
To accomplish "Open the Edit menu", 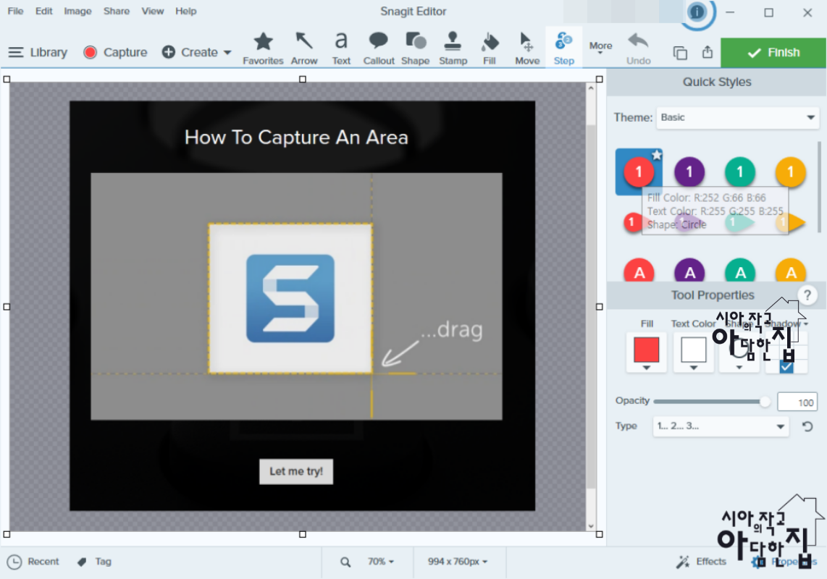I will click(43, 11).
